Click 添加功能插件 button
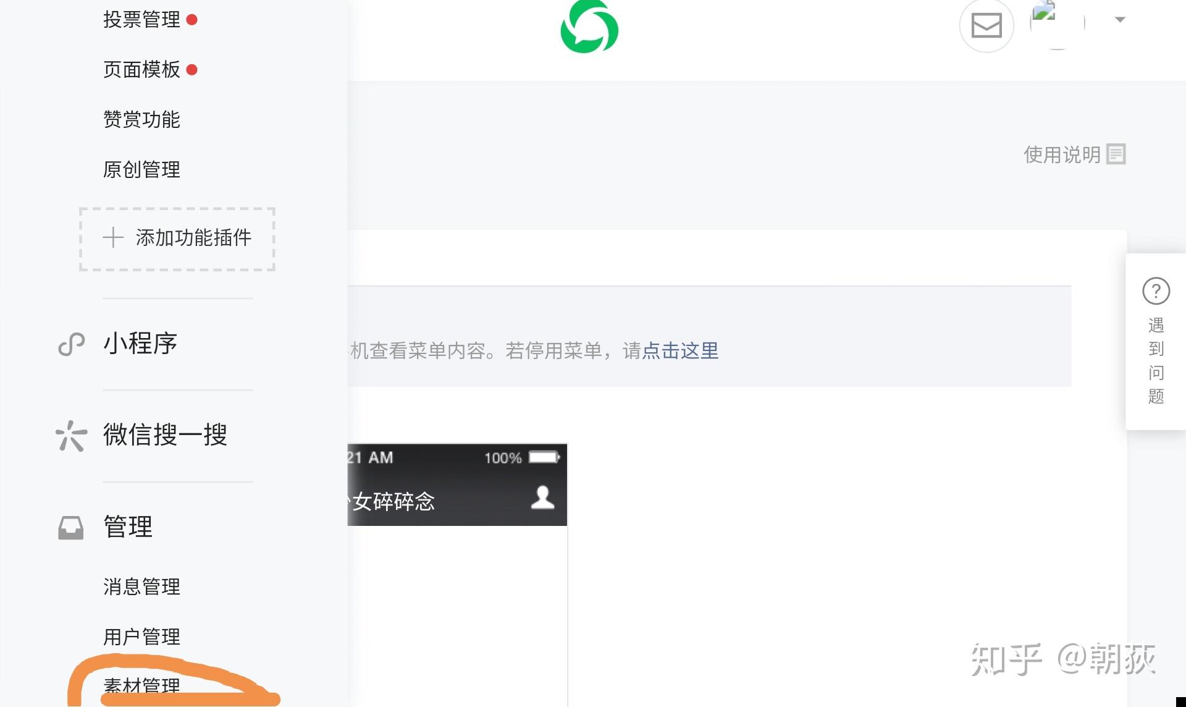 click(x=177, y=239)
